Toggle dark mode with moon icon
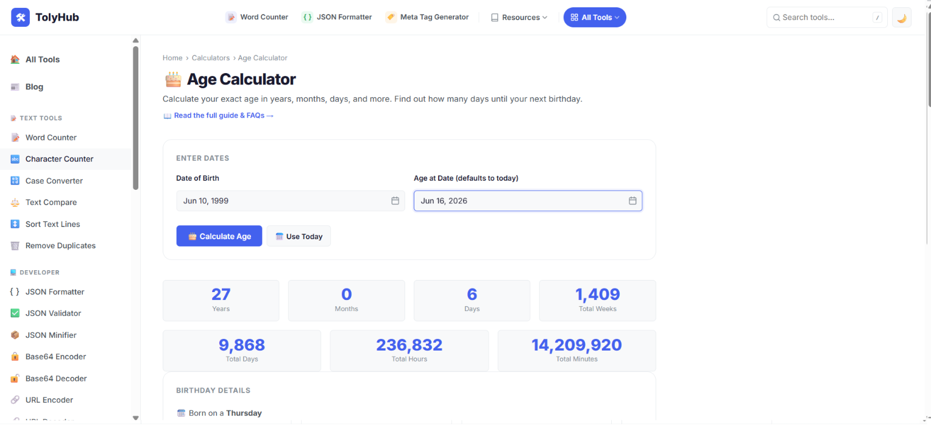Image resolution: width=931 pixels, height=426 pixels. [902, 18]
